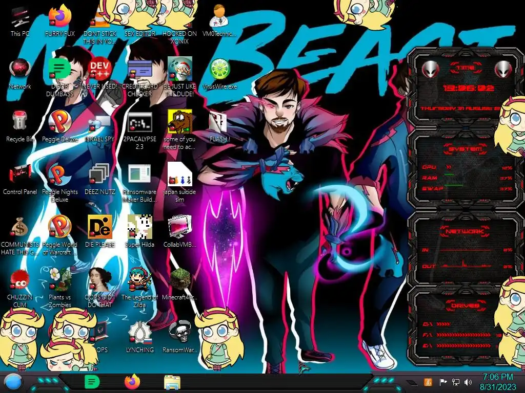Click the date 8/31/2023 on the taskbar
This screenshot has width=525, height=393.
coord(498,387)
